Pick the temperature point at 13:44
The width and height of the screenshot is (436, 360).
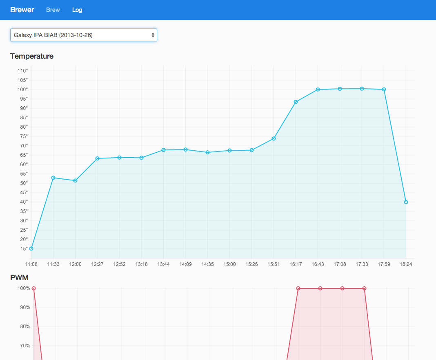point(163,150)
